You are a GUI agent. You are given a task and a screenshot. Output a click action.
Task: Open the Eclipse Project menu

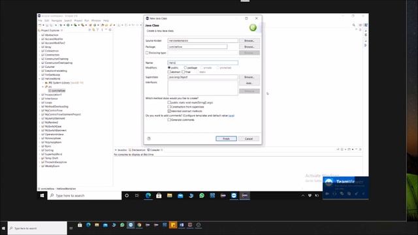(x=78, y=20)
